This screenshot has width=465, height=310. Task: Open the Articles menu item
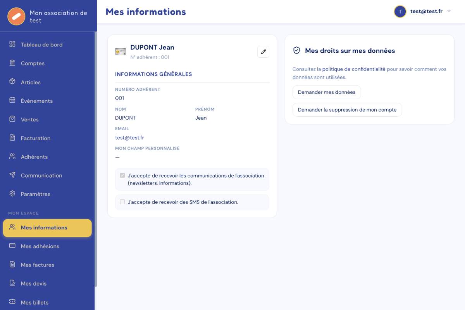(47, 82)
